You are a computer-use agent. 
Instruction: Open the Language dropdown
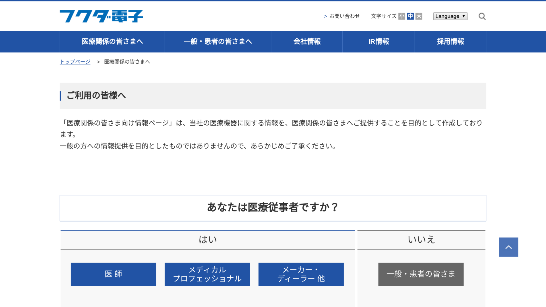[x=450, y=16]
